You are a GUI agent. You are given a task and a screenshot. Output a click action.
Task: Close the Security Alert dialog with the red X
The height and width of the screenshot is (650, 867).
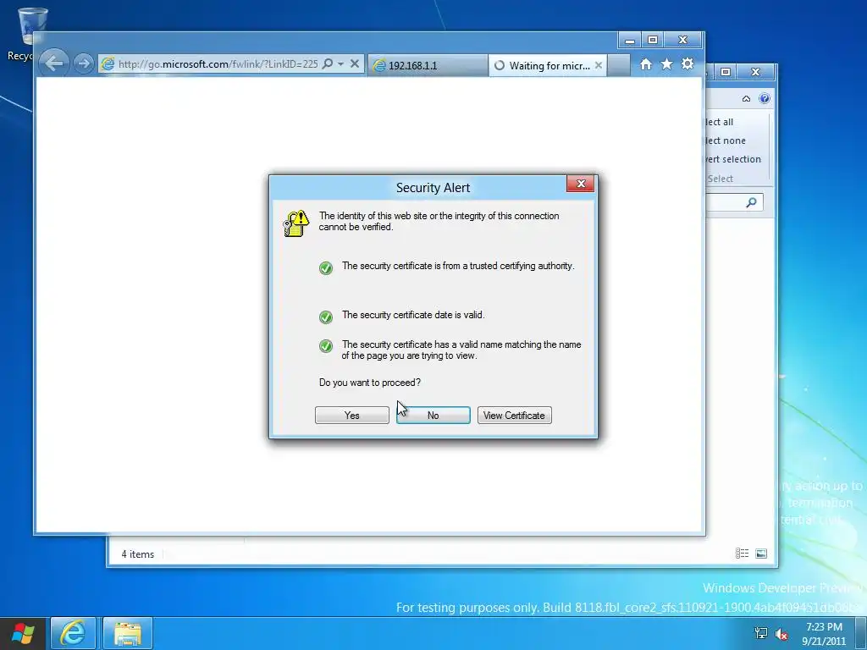tap(581, 184)
